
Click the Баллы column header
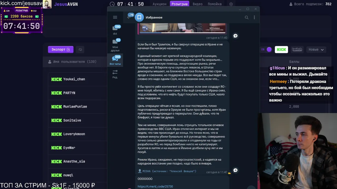294,62
